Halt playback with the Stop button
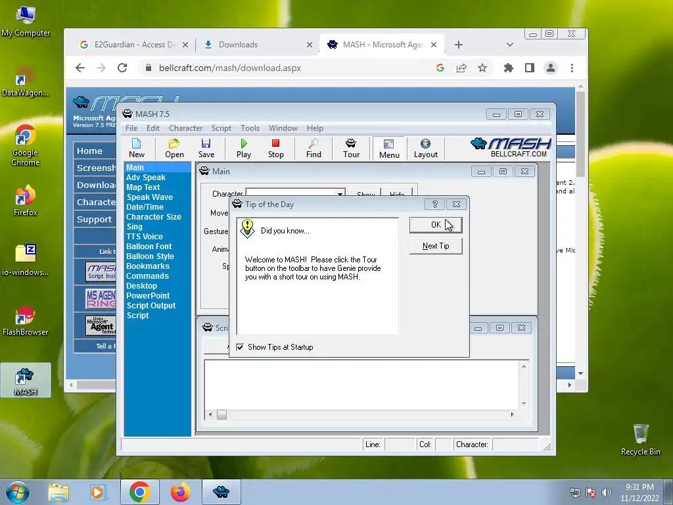This screenshot has height=505, width=673. (275, 148)
